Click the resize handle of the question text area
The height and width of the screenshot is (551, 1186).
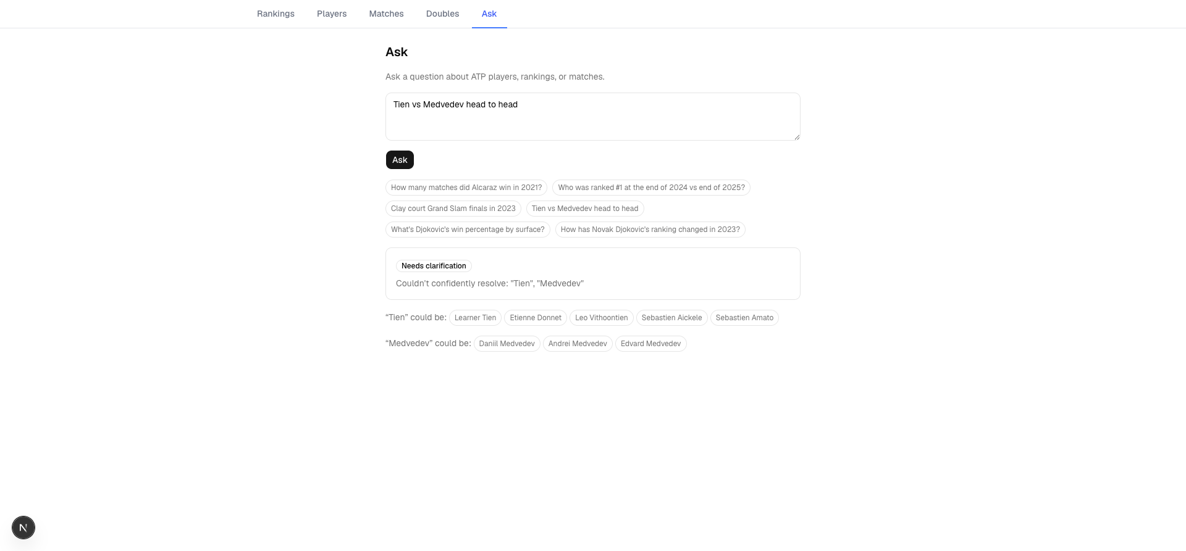[x=797, y=137]
